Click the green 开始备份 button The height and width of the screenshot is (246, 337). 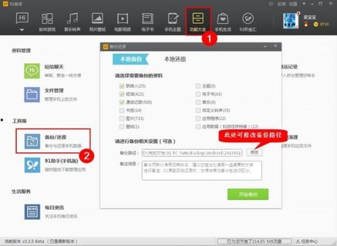point(248,194)
